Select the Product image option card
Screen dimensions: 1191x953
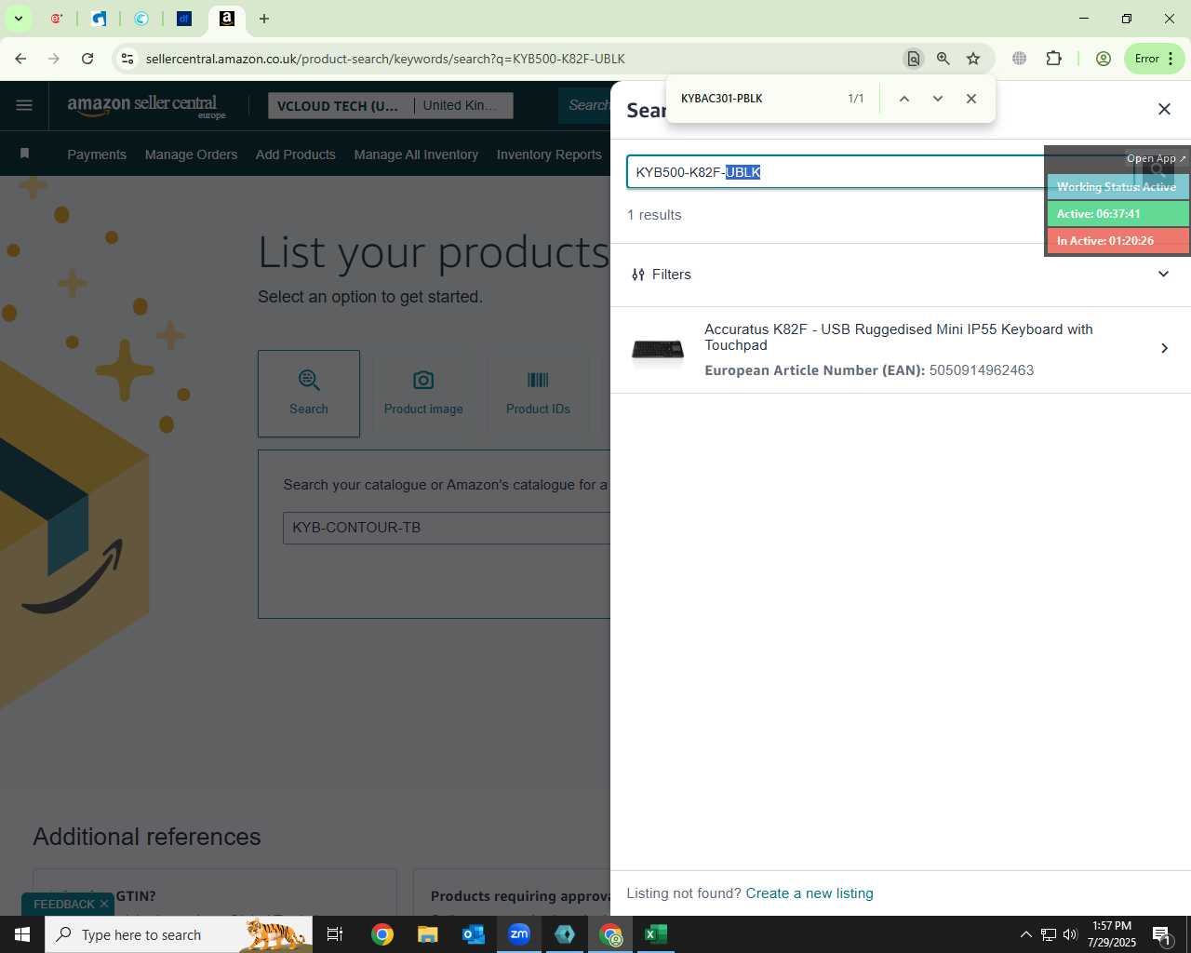(x=423, y=394)
